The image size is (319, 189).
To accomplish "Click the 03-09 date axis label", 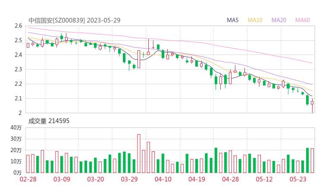I will pyautogui.click(x=62, y=179).
